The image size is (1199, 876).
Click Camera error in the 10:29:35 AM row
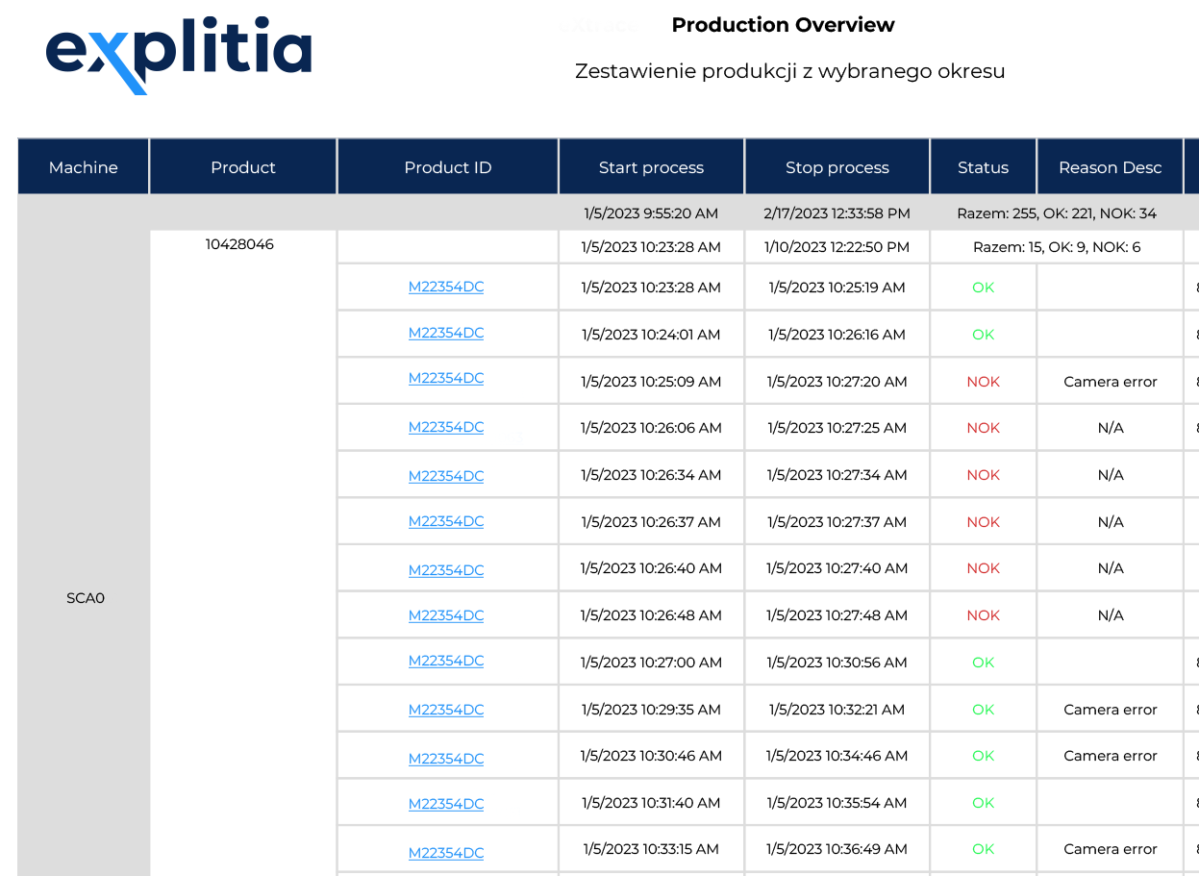[x=1111, y=710]
